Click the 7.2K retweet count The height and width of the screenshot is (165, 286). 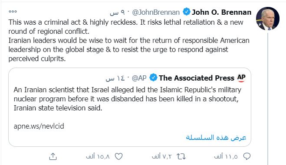(162, 156)
